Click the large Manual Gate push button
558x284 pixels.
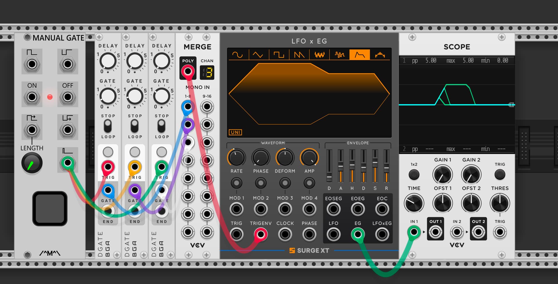(50, 208)
